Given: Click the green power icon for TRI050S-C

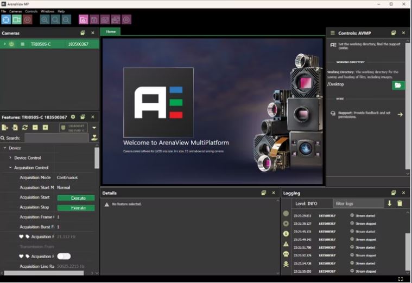Looking at the screenshot, I should [x=12, y=44].
